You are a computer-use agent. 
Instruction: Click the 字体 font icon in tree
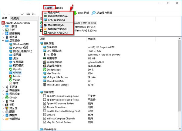pyautogui.click(x=10, y=83)
